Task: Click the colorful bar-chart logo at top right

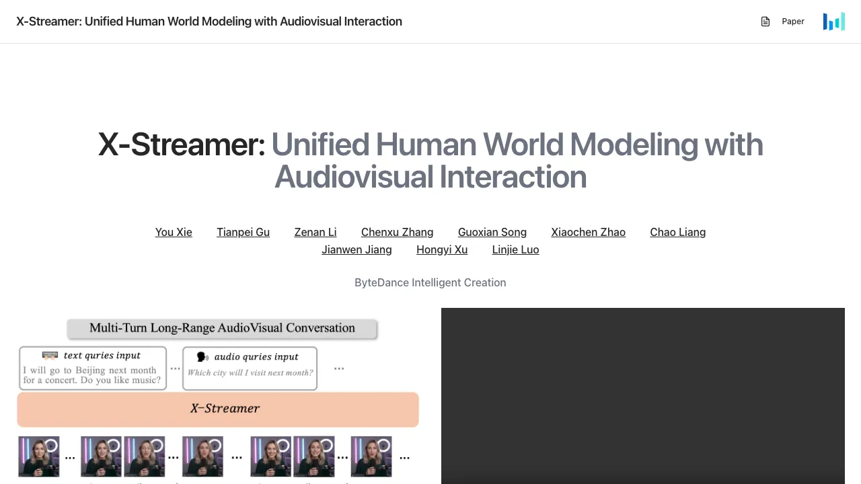Action: click(x=833, y=21)
